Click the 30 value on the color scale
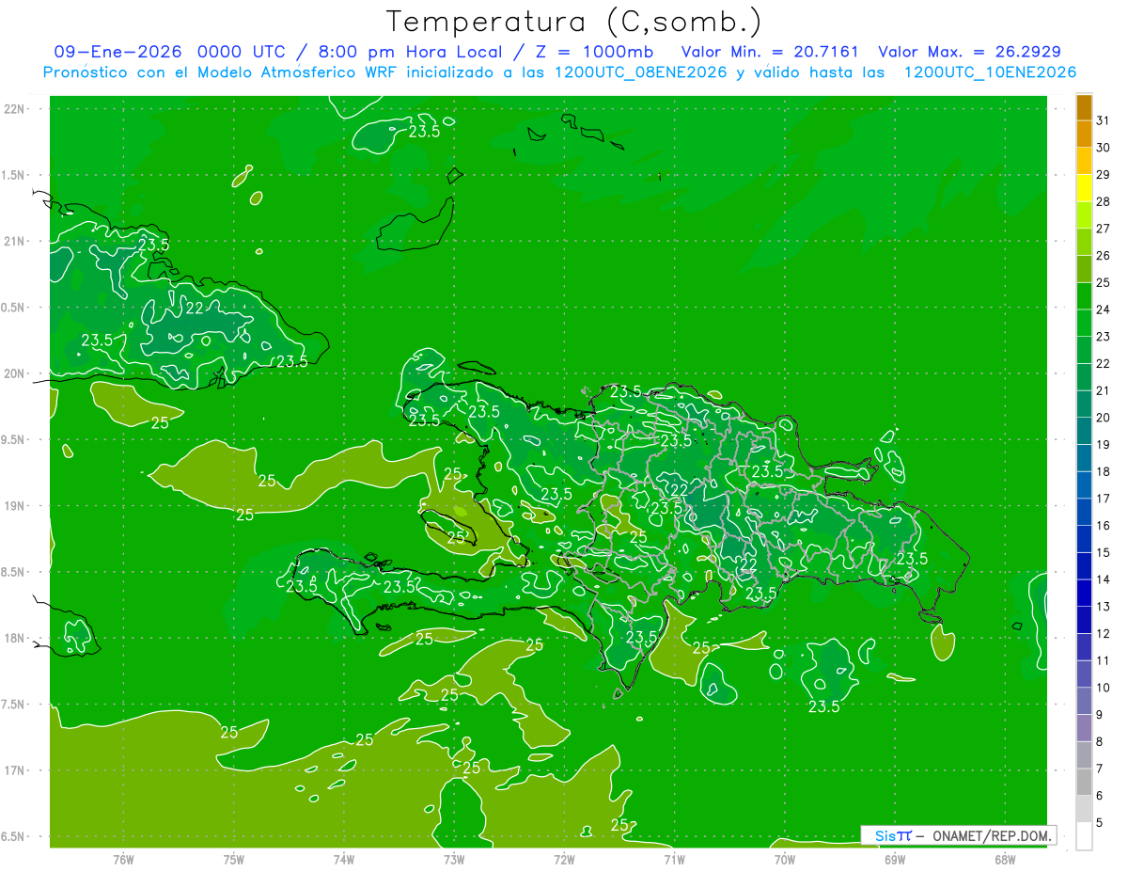 [1103, 148]
